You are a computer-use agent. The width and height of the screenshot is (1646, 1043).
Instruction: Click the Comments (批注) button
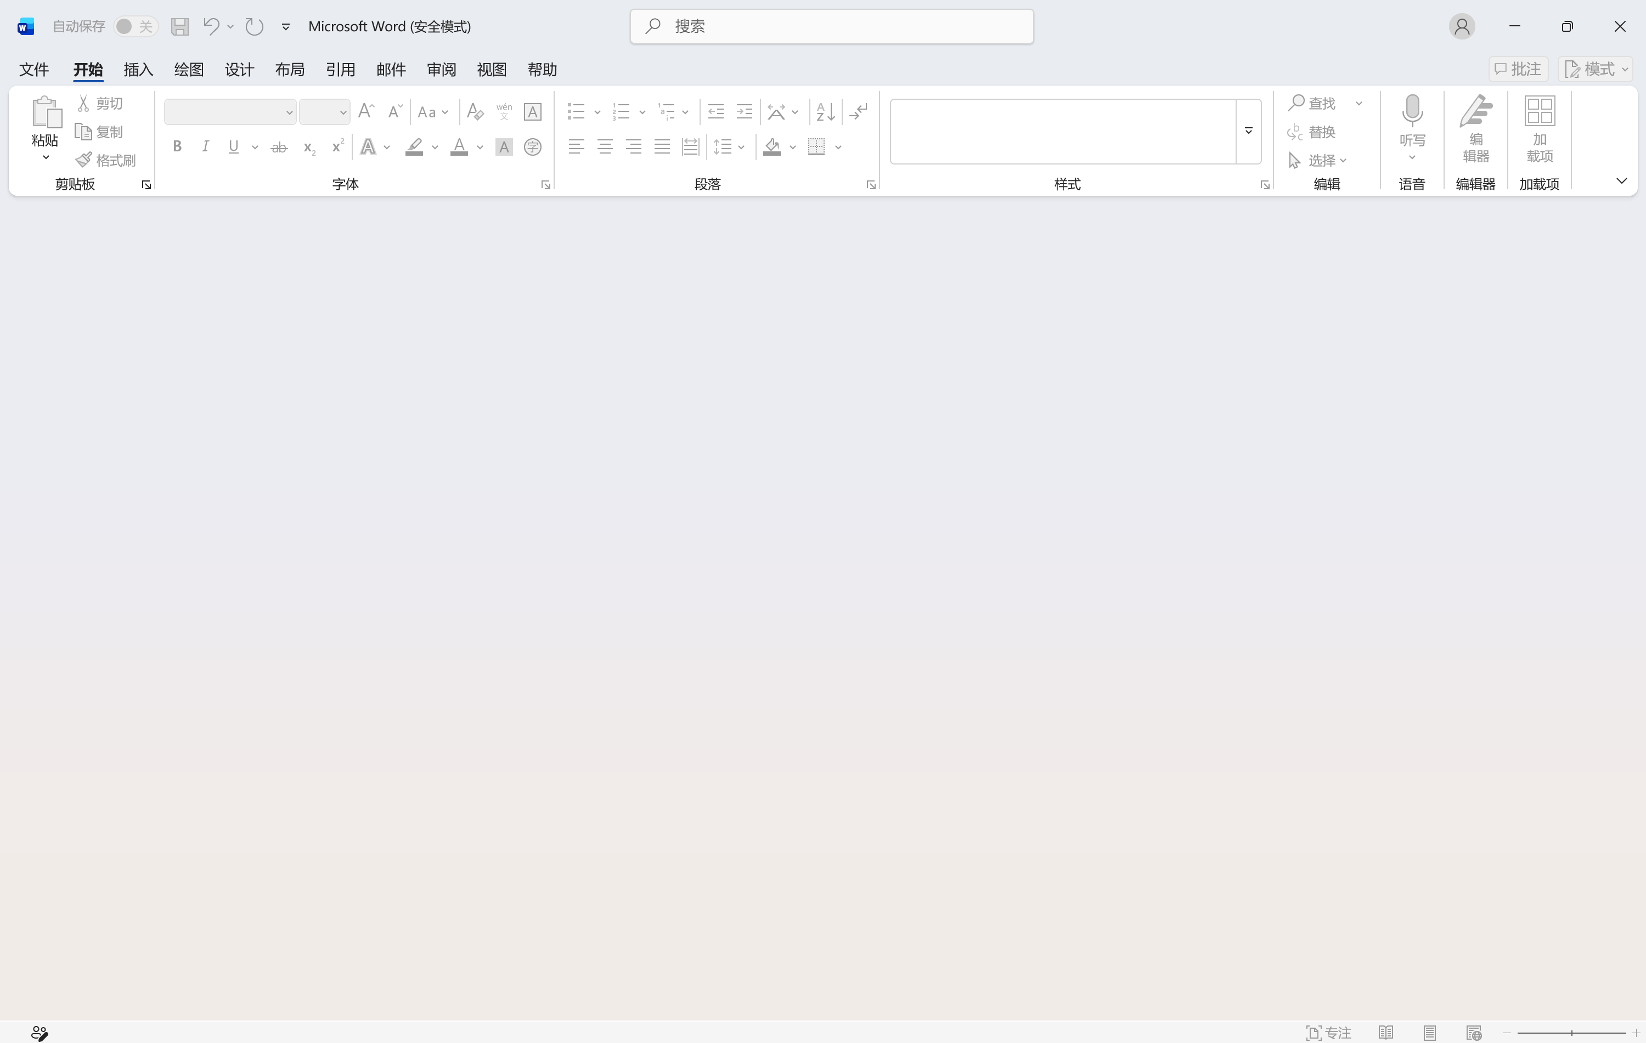pyautogui.click(x=1518, y=69)
